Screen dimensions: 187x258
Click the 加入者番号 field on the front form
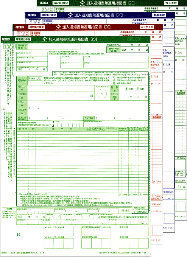pyautogui.click(x=32, y=54)
